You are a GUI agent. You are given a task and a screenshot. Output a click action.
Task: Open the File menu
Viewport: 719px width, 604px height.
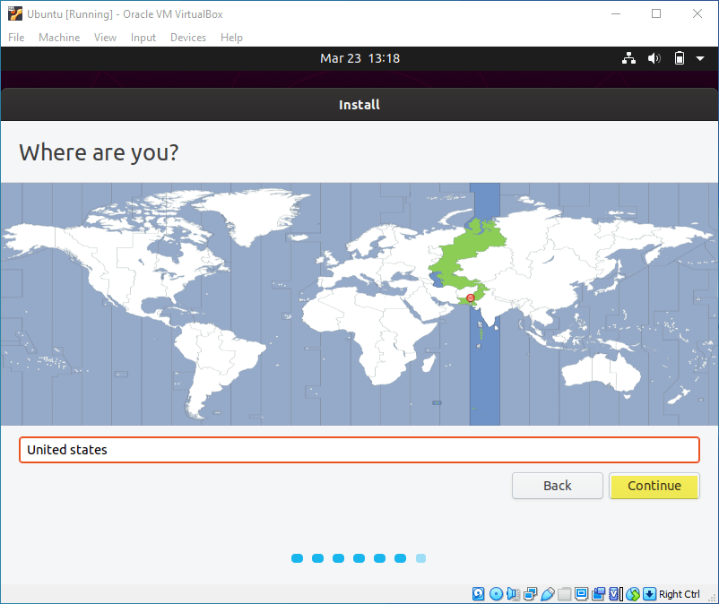pyautogui.click(x=16, y=38)
